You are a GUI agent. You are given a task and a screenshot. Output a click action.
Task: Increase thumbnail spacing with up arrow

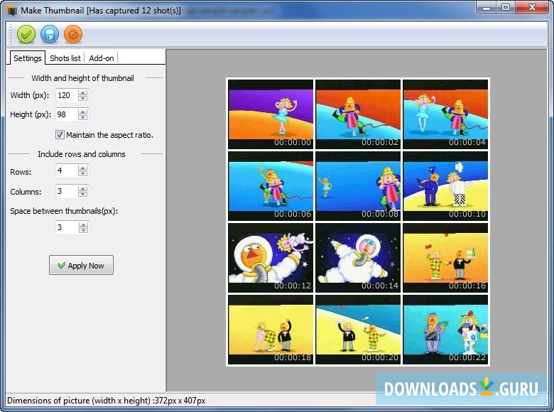click(83, 224)
